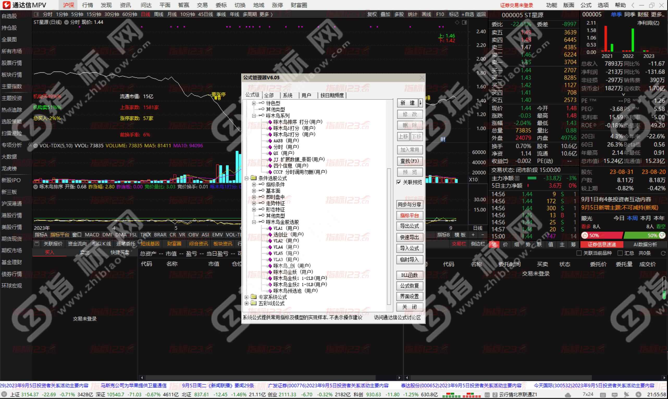Click the satellite dish status icon

point(626,395)
